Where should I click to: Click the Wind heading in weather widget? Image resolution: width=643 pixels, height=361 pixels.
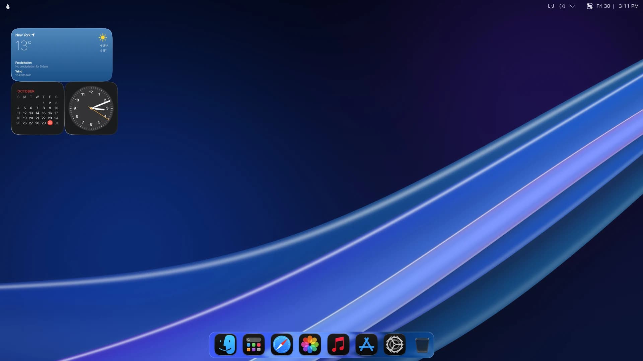pyautogui.click(x=19, y=71)
